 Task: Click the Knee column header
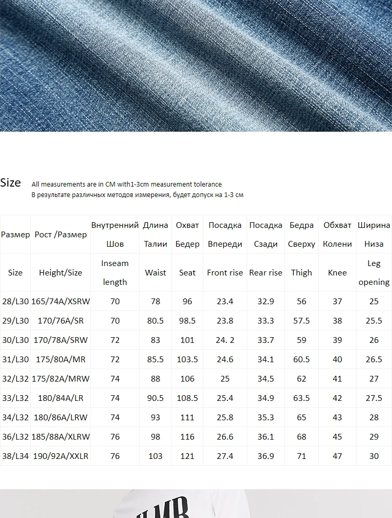pos(337,272)
